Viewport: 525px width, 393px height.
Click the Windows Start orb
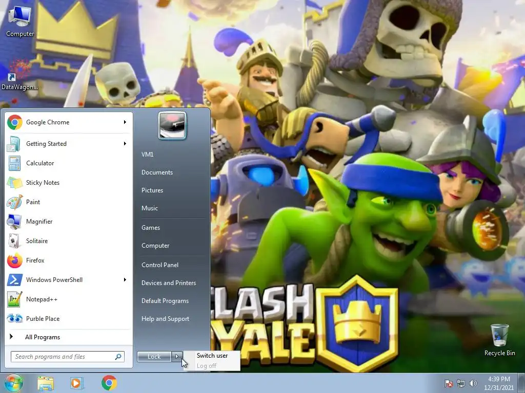pyautogui.click(x=13, y=383)
